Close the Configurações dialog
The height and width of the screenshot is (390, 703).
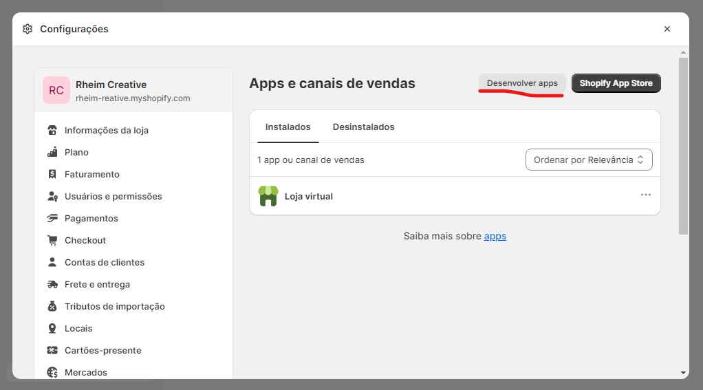pyautogui.click(x=667, y=29)
